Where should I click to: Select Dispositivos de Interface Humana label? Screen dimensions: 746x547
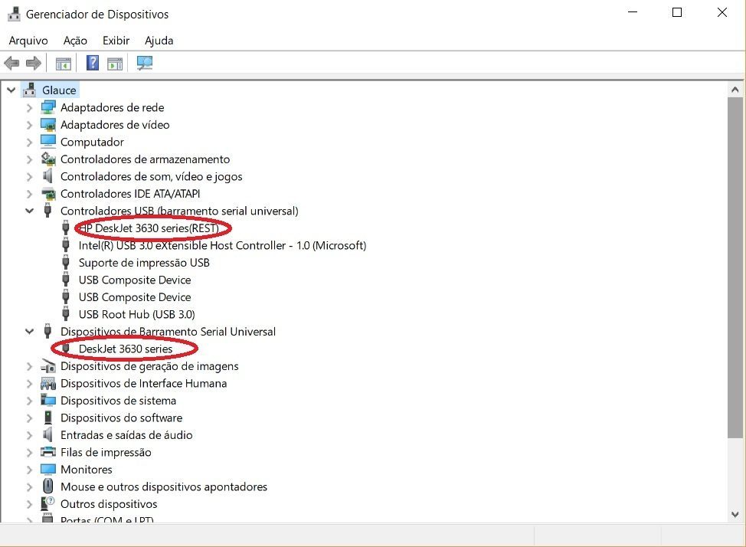click(143, 383)
